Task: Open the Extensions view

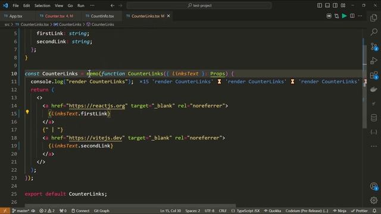Action: 374,75
